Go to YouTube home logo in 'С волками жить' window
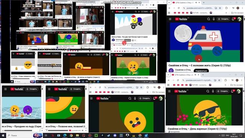Viewport: 245px width, 138px height. [x=181, y=19]
